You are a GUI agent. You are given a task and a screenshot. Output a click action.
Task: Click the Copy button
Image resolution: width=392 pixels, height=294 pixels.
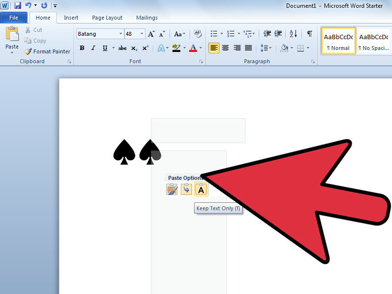(x=35, y=41)
